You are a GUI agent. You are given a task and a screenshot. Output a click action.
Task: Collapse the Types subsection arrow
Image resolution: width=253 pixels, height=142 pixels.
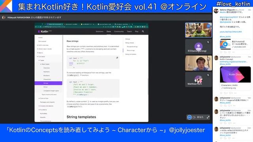[x=39, y=60]
